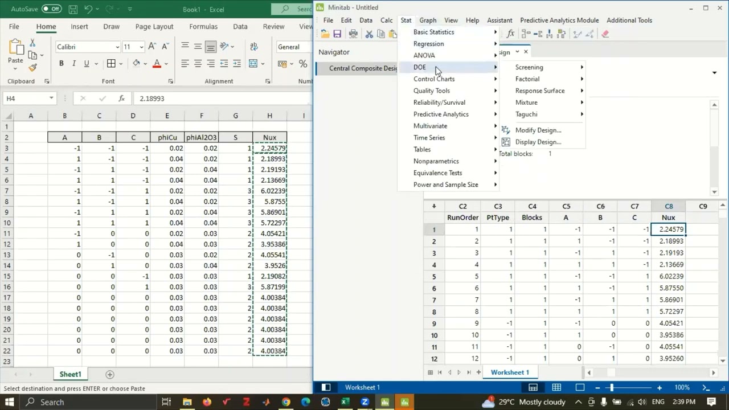Click the Save icon in Minitab toolbar
This screenshot has height=410, width=729.
[x=337, y=34]
